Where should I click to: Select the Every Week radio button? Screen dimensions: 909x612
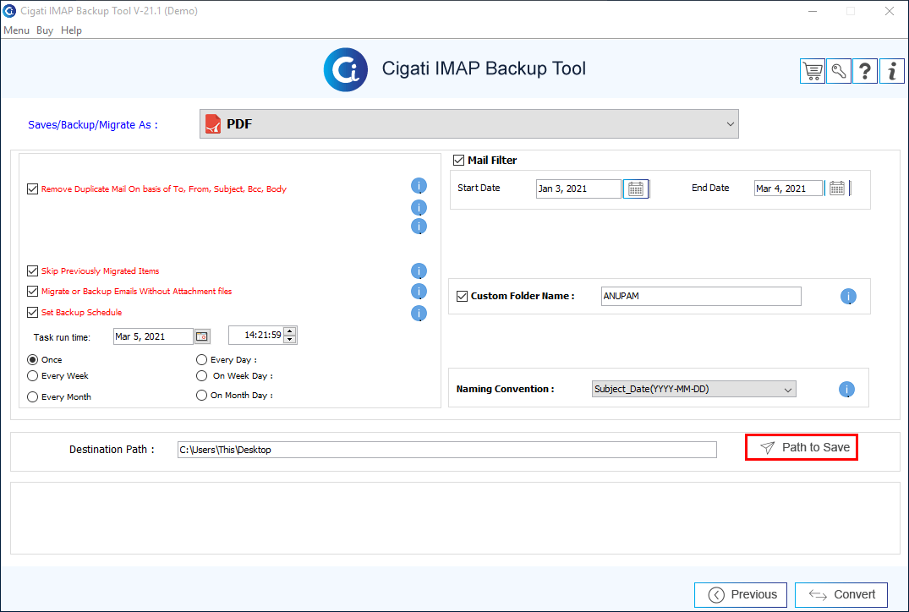coord(32,376)
